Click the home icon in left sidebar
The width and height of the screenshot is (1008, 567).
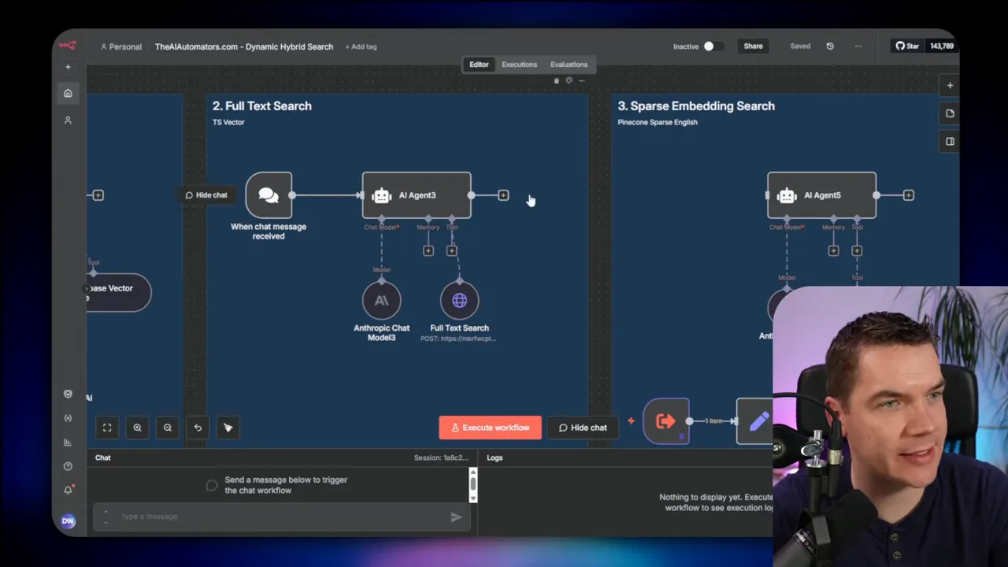click(68, 93)
